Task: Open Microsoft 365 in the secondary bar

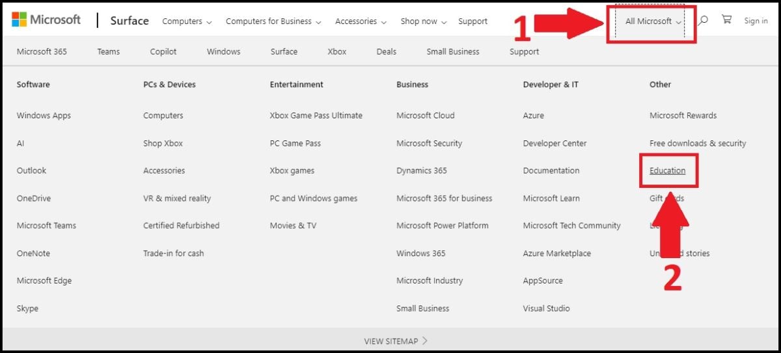Action: [x=42, y=51]
